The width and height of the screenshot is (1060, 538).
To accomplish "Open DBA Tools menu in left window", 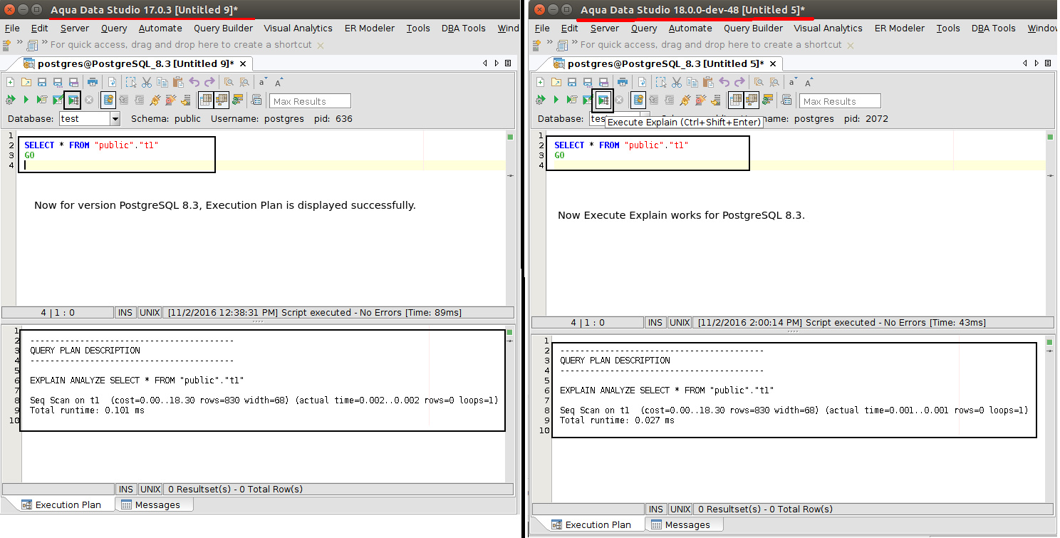I will [x=463, y=29].
